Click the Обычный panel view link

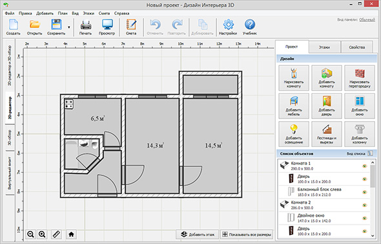click(367, 19)
